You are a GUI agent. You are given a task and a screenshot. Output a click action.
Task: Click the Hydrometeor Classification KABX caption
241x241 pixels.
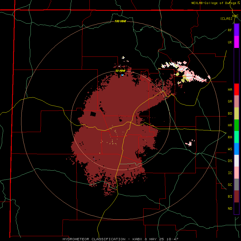[120, 239]
